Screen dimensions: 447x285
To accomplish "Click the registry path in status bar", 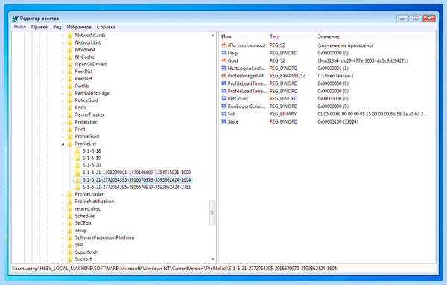I will [x=174, y=268].
